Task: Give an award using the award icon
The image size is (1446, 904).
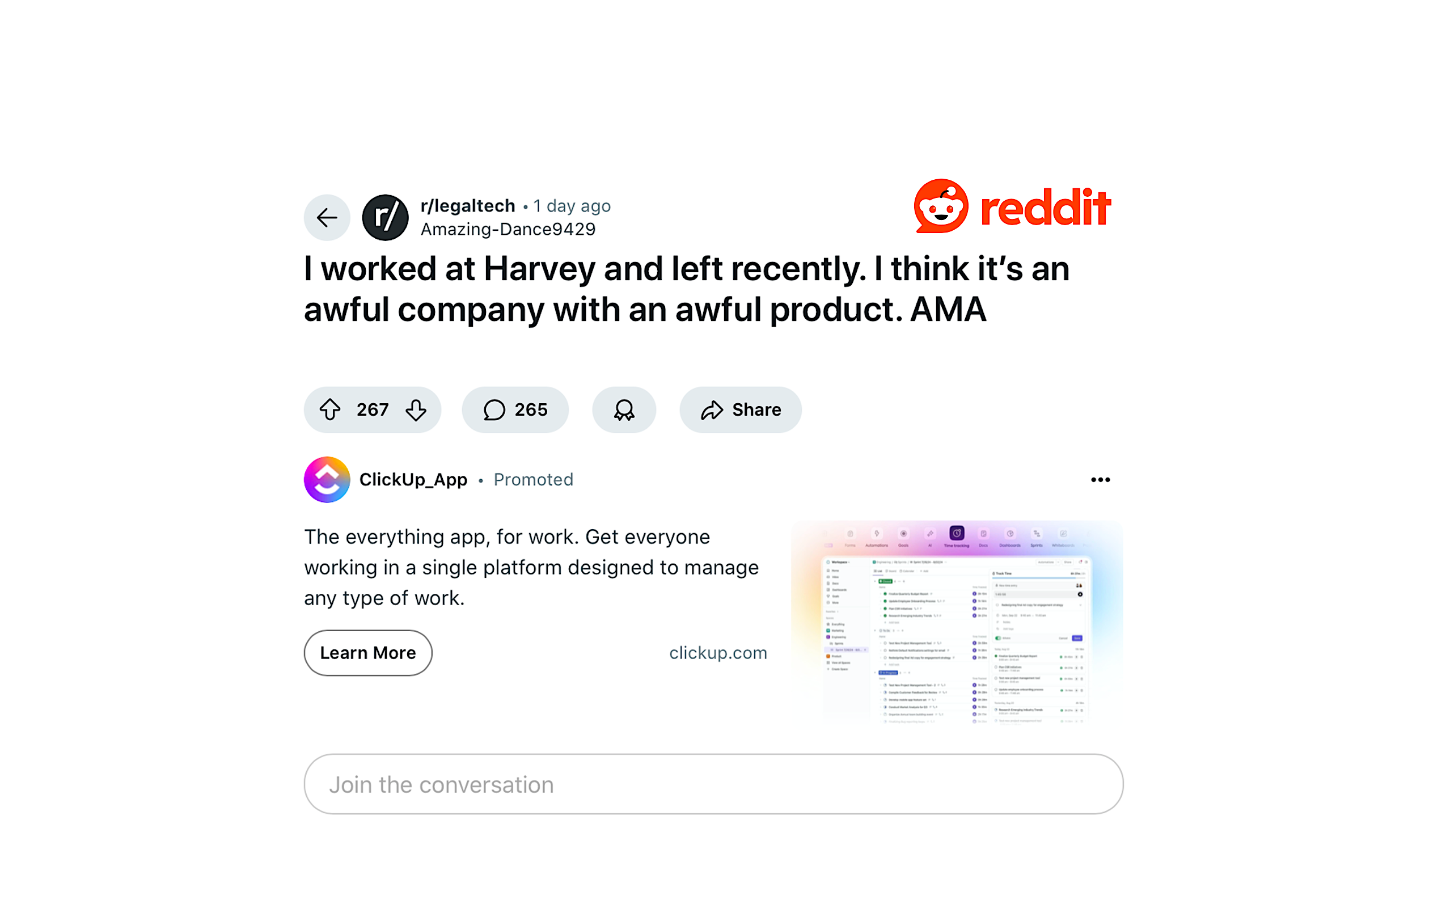Action: coord(624,410)
